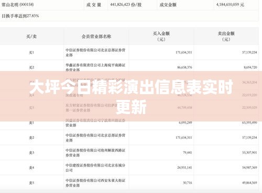The image size is (262, 193).
Task: Click 57,139,234 in the 买1 row
Action: pos(249,52)
